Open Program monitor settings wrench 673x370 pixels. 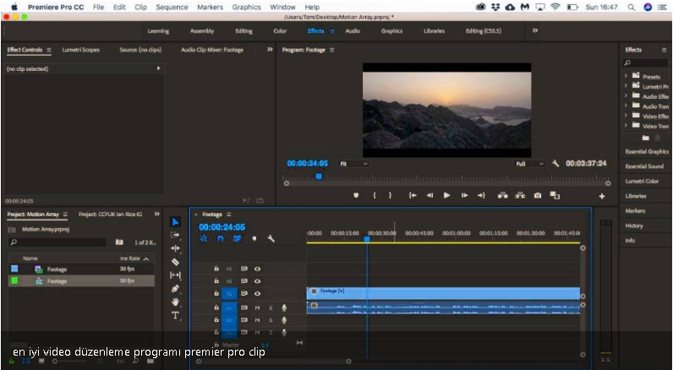click(555, 164)
